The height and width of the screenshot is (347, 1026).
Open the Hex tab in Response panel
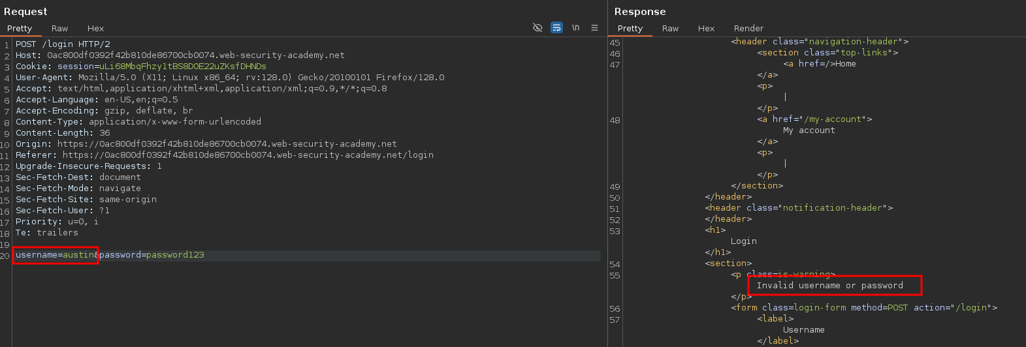click(706, 29)
